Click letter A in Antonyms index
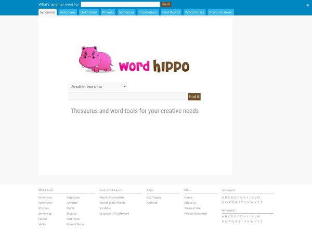The width and height of the screenshot is (312, 234). [223, 216]
